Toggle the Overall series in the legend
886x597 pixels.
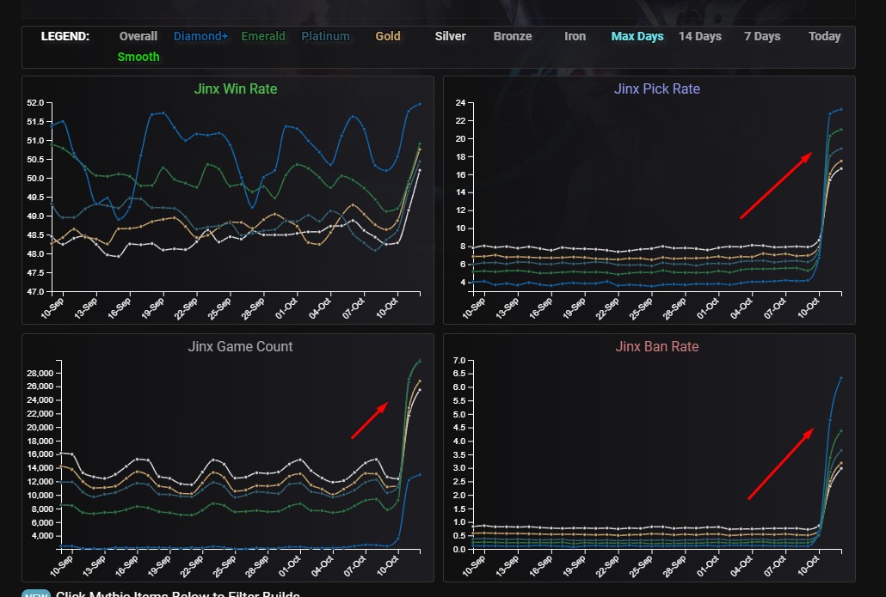(x=138, y=36)
